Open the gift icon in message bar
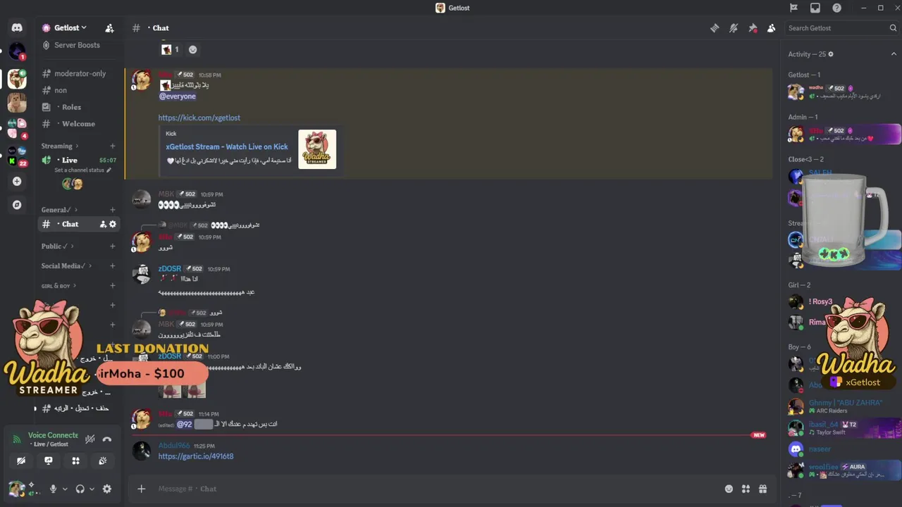 pos(762,489)
